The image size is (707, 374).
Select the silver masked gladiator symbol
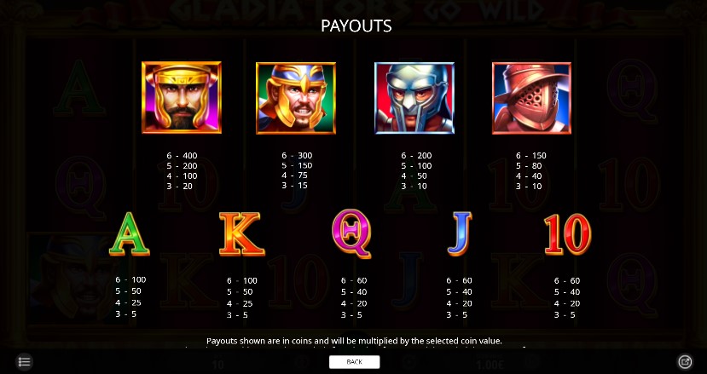click(414, 98)
